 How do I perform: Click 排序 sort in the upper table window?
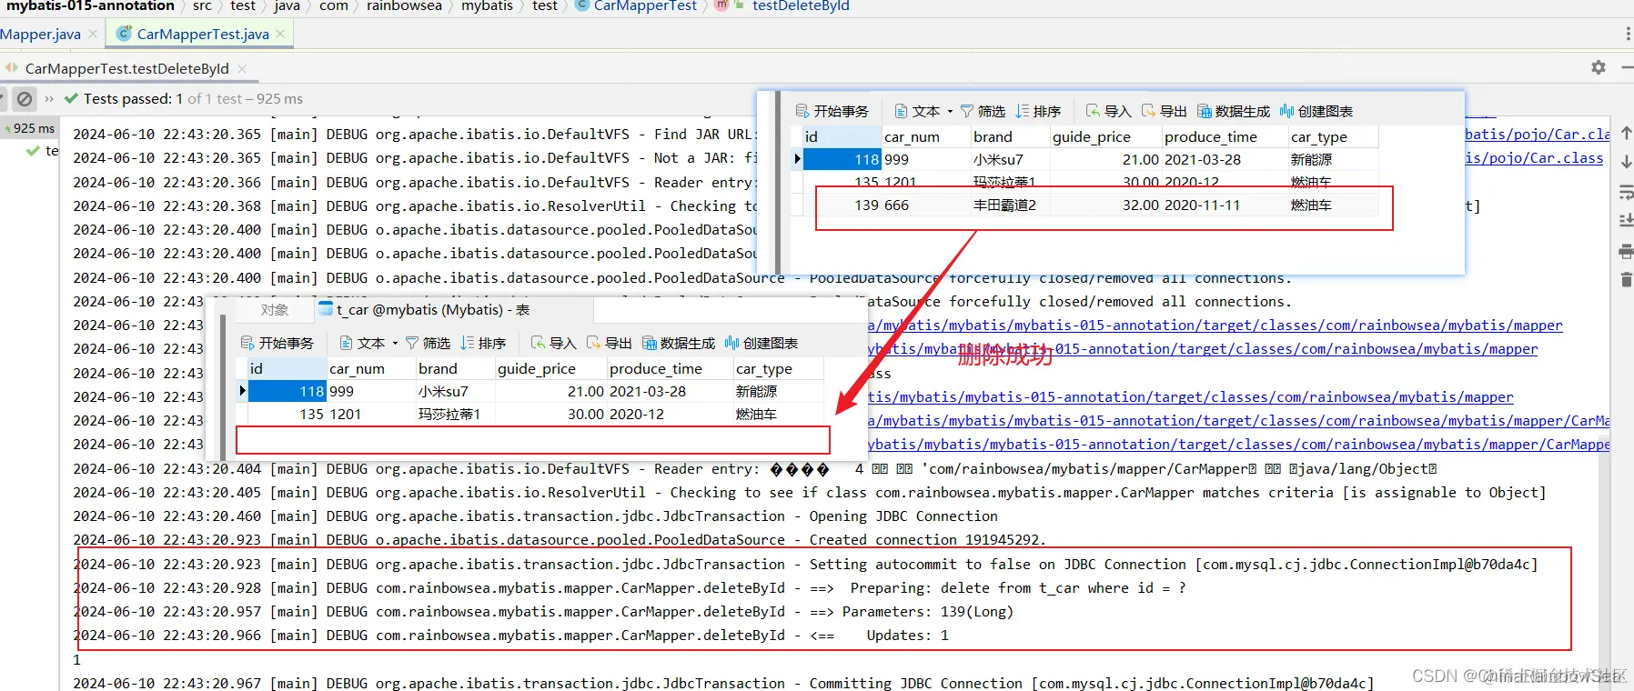(1038, 111)
